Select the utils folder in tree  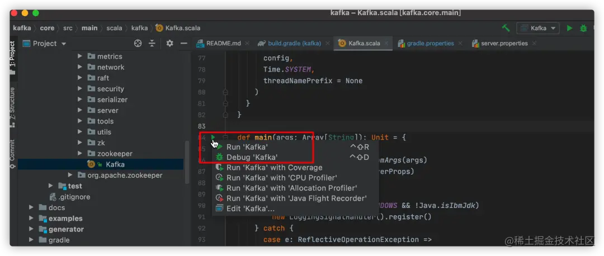[x=104, y=132]
